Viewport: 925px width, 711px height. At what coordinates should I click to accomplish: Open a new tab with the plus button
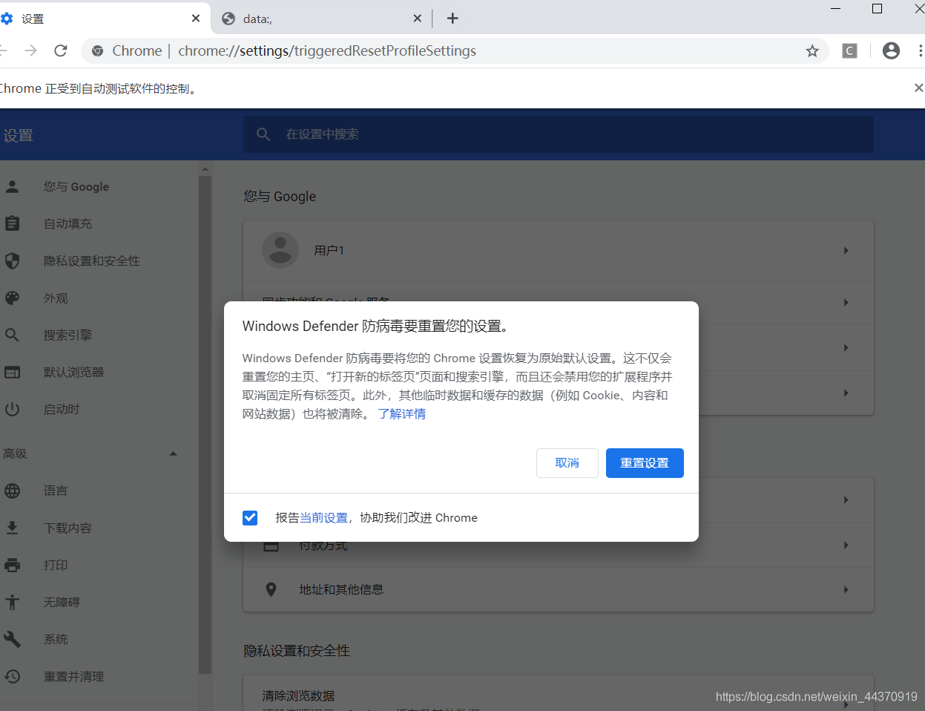[452, 19]
